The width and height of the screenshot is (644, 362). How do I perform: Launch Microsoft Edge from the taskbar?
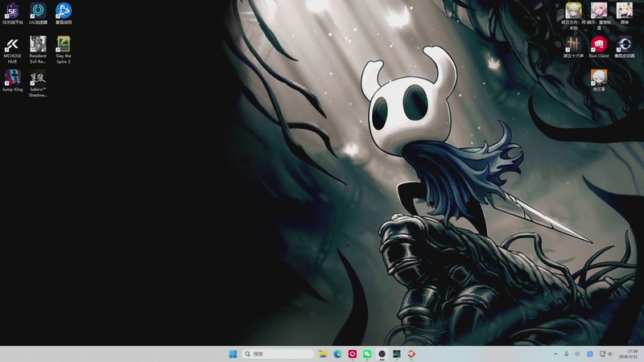pos(337,354)
